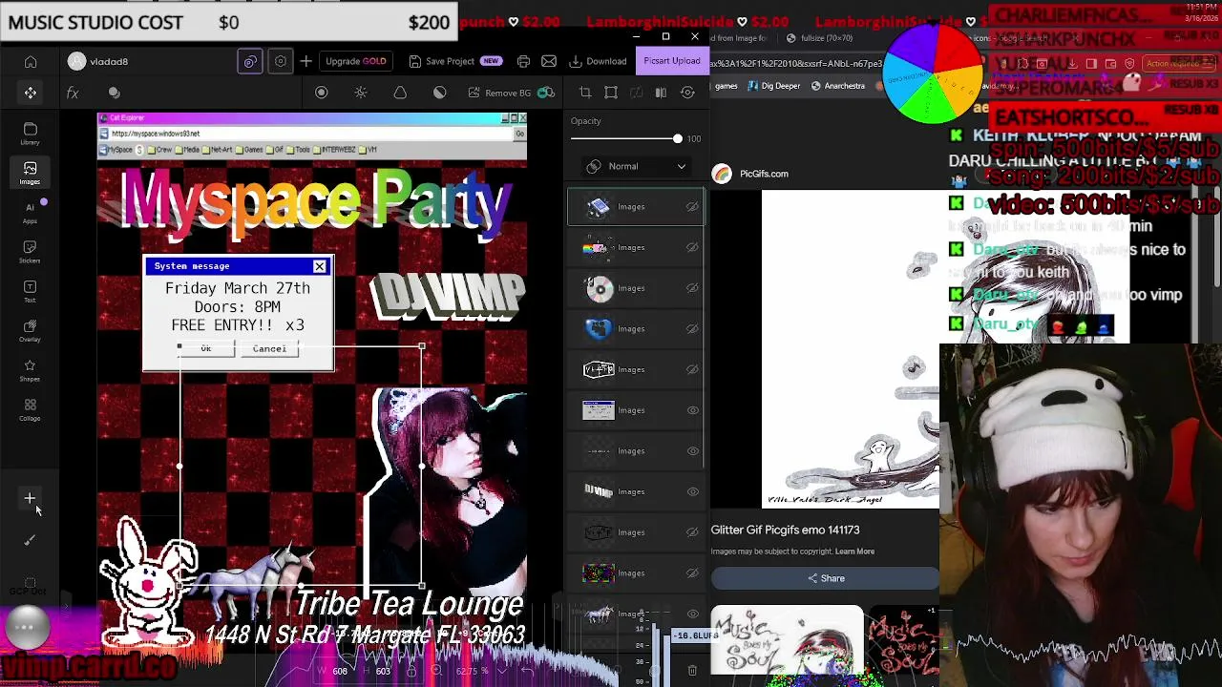This screenshot has height=687, width=1222.
Task: Go to Picsart home icon
Action: [x=31, y=62]
